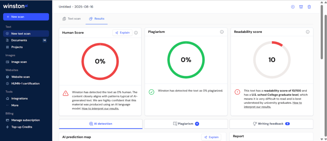Select the Plagiarism results tab
This screenshot has width=327, height=141.
[186, 124]
